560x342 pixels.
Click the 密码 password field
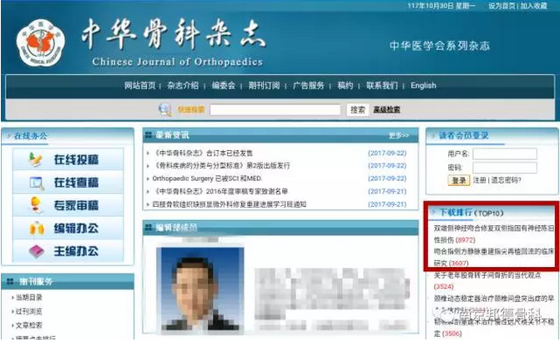(505, 168)
